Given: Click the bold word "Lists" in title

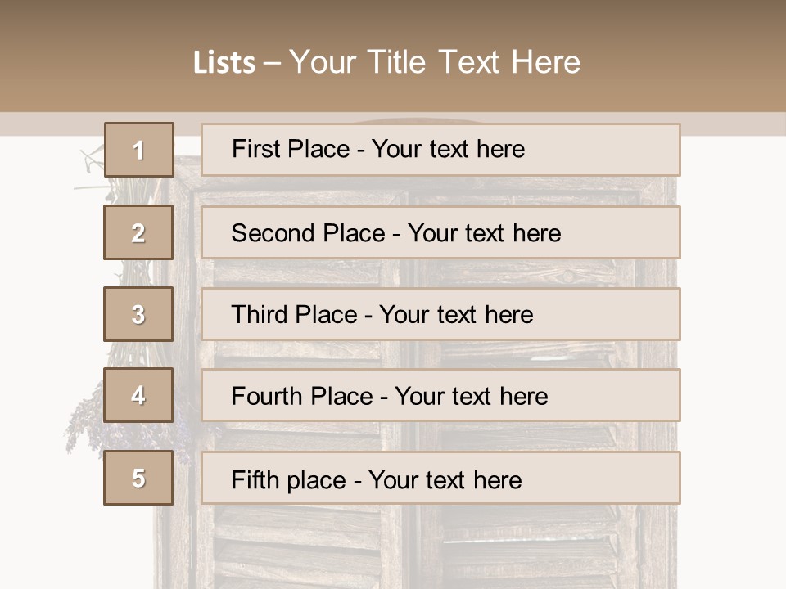Looking at the screenshot, I should [x=224, y=63].
